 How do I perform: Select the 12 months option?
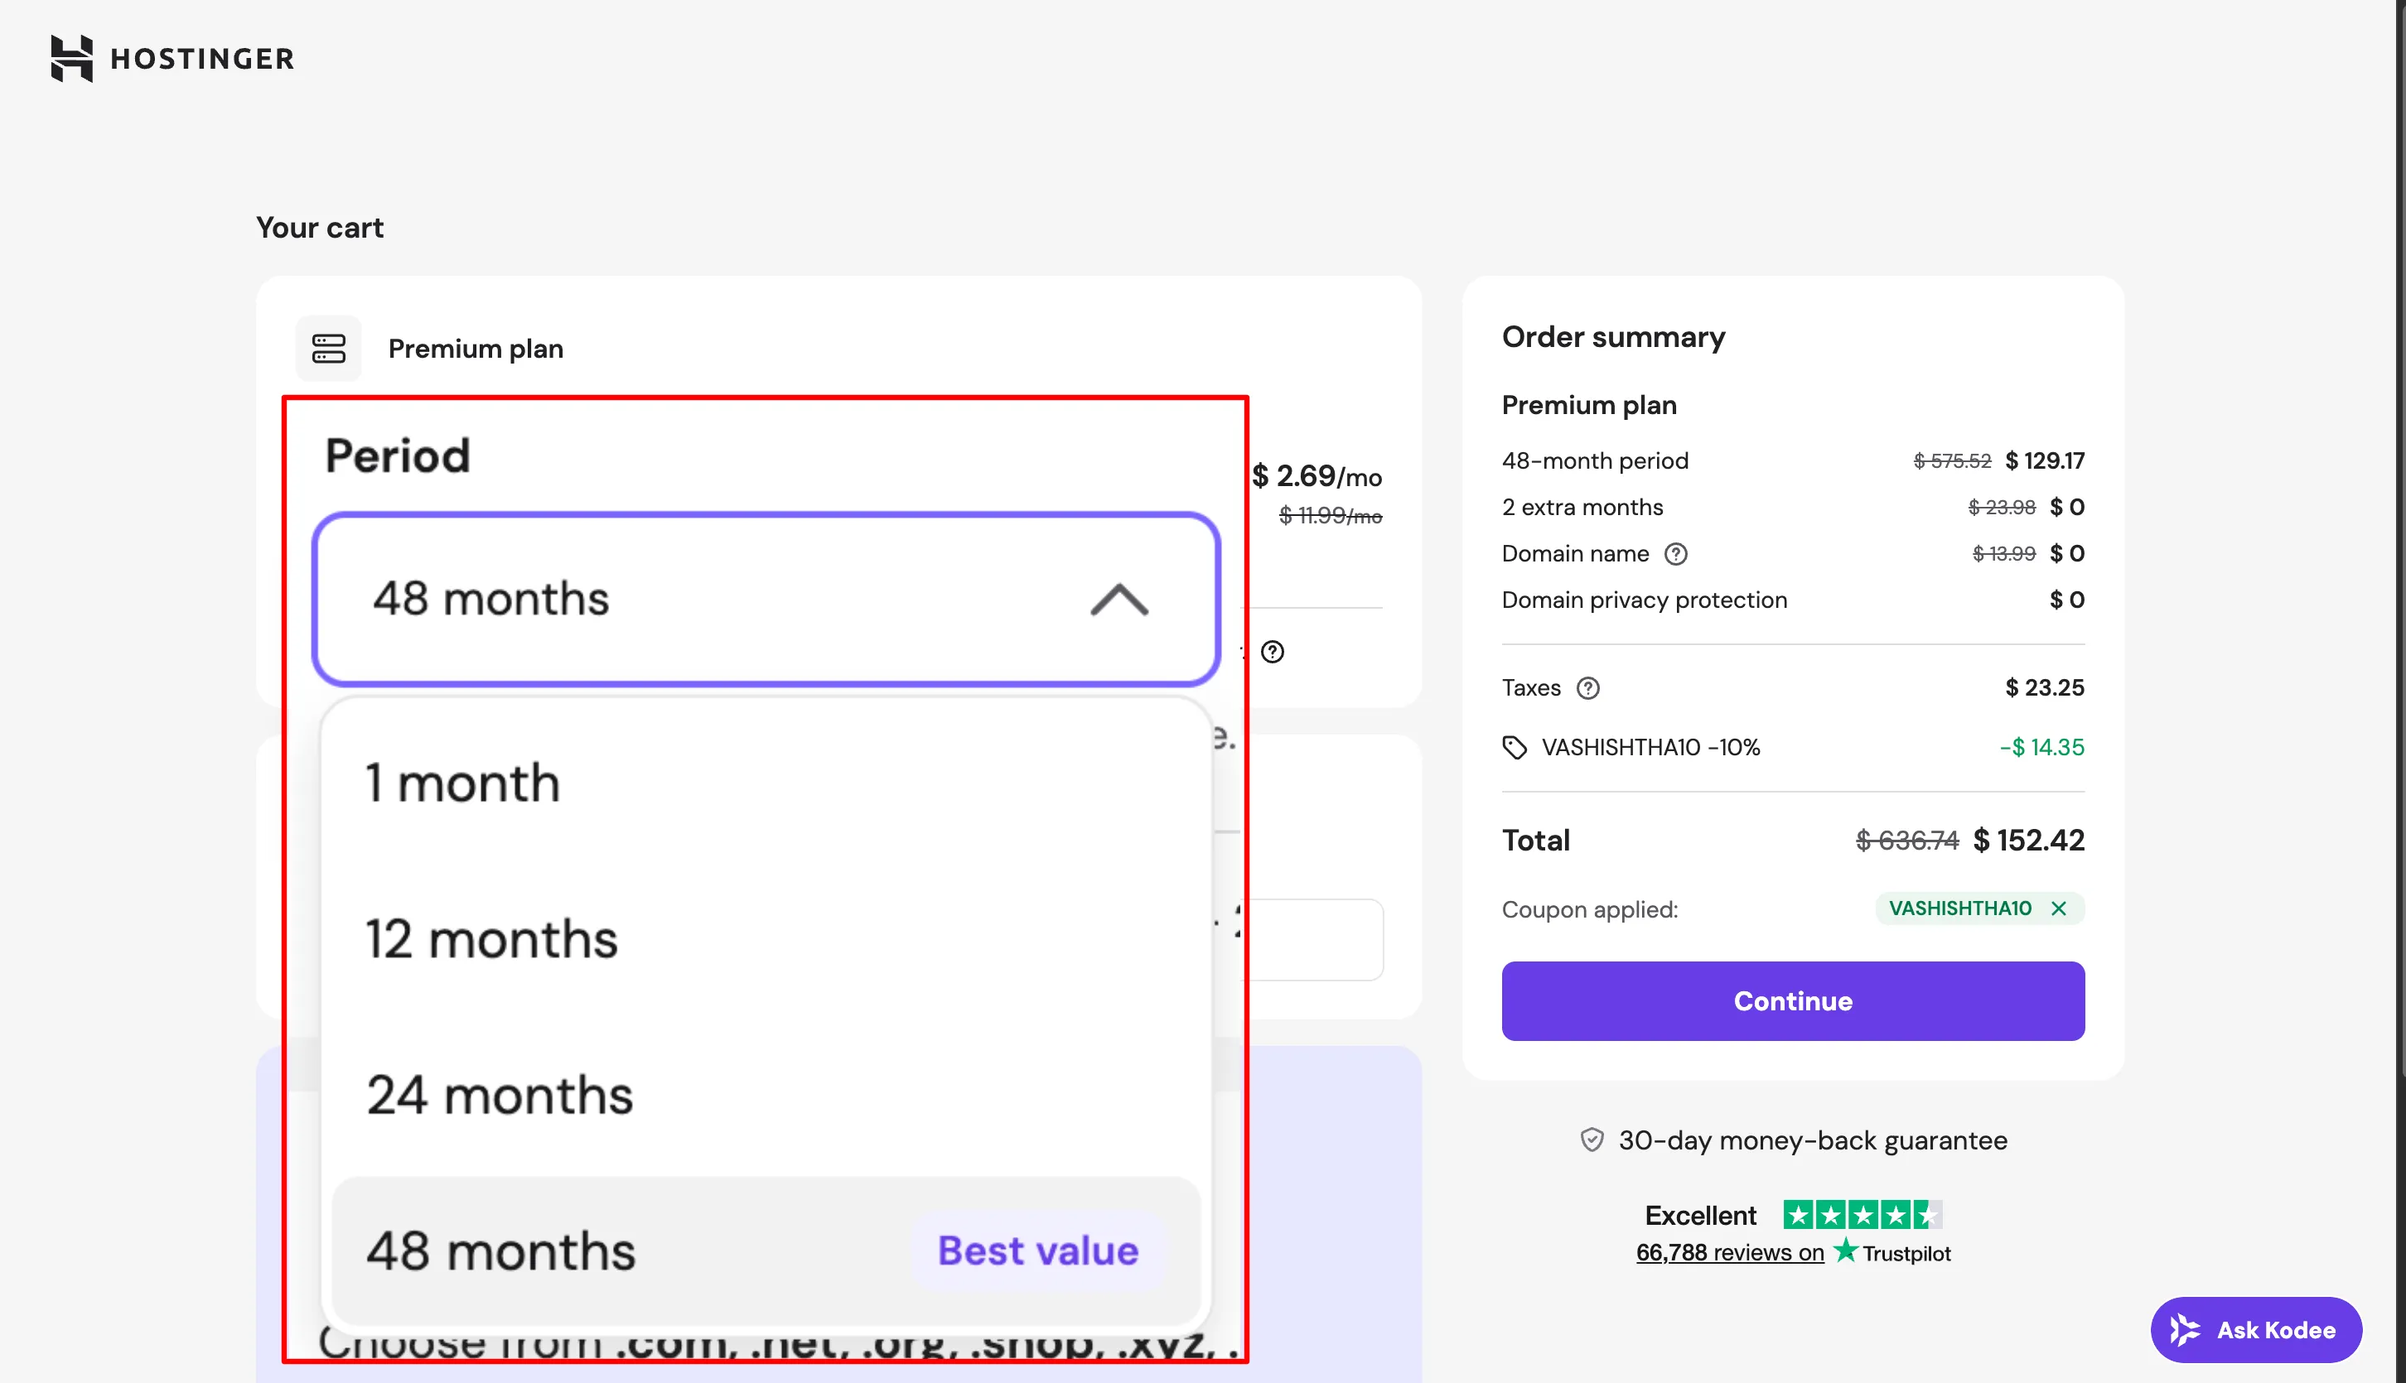pyautogui.click(x=766, y=938)
